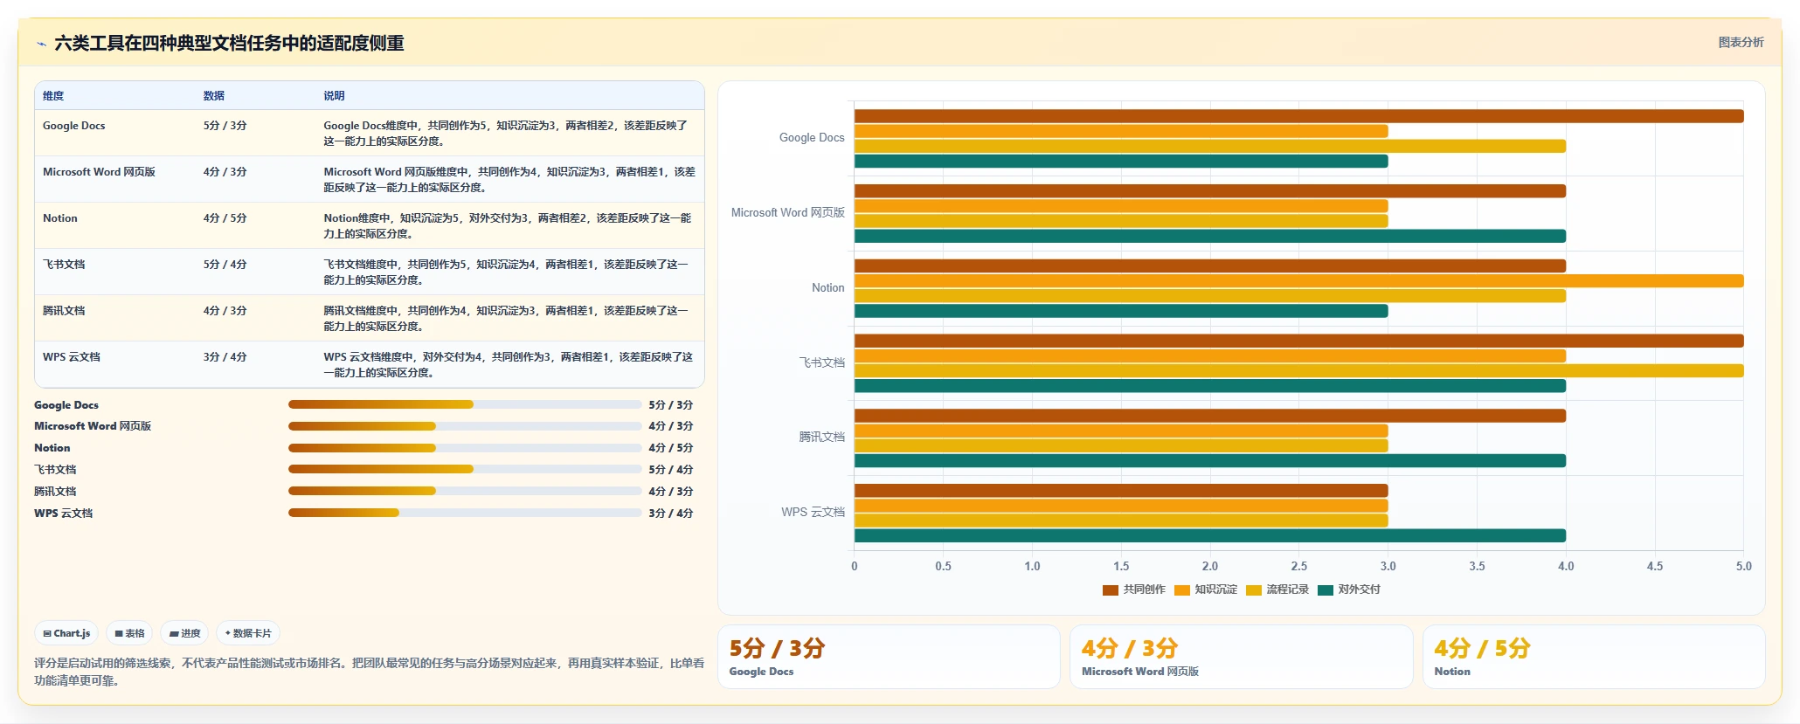The width and height of the screenshot is (1800, 724).
Task: Toggle the 知识沉淀 legend item
Action: pyautogui.click(x=1205, y=590)
